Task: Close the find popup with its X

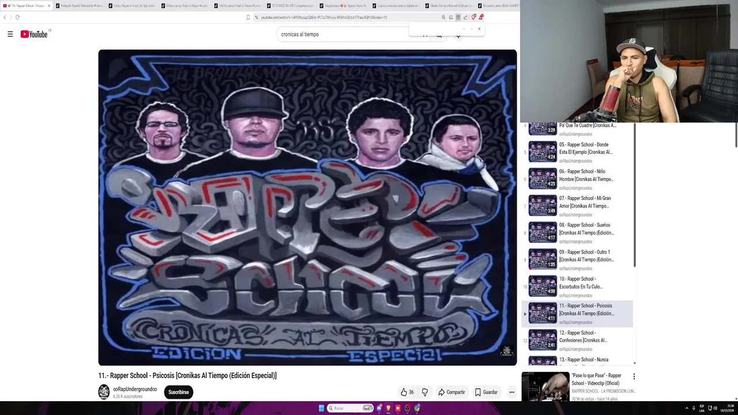Action: [479, 29]
